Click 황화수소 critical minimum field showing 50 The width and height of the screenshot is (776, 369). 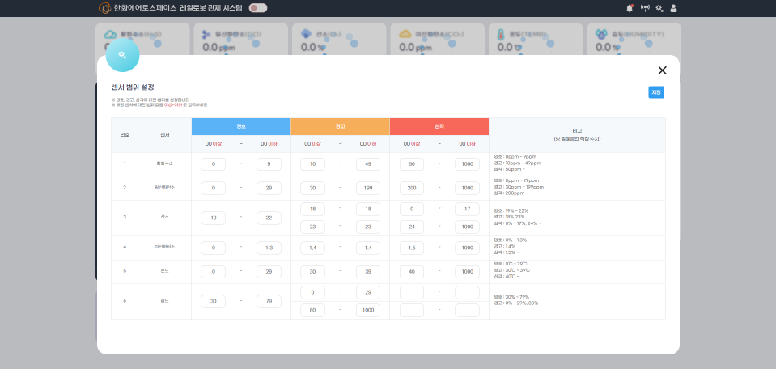(x=412, y=164)
